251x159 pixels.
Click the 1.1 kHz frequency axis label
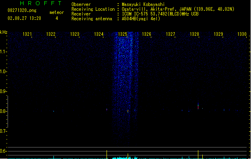point(3,52)
